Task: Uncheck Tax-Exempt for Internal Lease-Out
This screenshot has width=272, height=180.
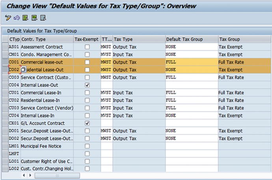Action: [87, 85]
